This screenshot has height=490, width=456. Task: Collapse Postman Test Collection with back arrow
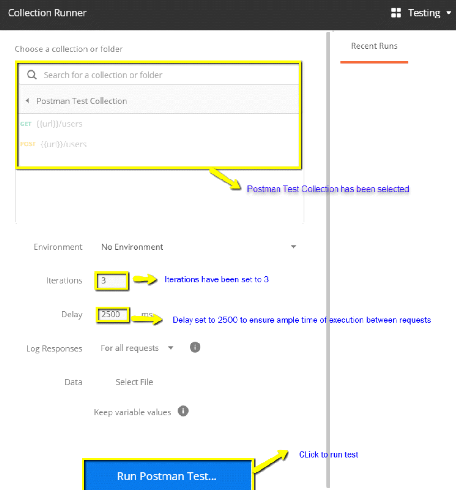pyautogui.click(x=28, y=101)
